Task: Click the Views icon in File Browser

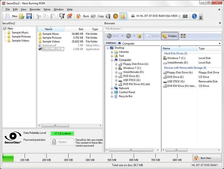Action: (183, 36)
